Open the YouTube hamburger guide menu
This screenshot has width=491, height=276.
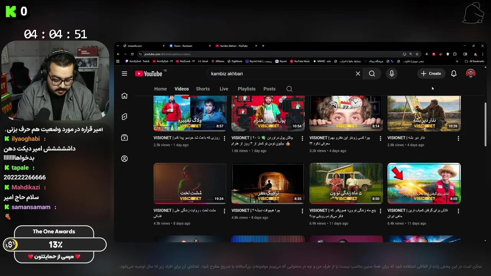[124, 74]
